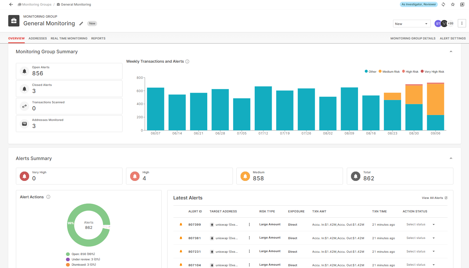Go to the Real Time Monitoring tab
The width and height of the screenshot is (469, 268).
(x=69, y=39)
